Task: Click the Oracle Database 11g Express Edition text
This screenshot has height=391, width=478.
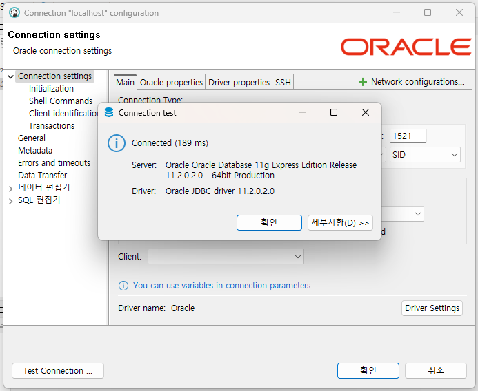Action: [x=261, y=170]
